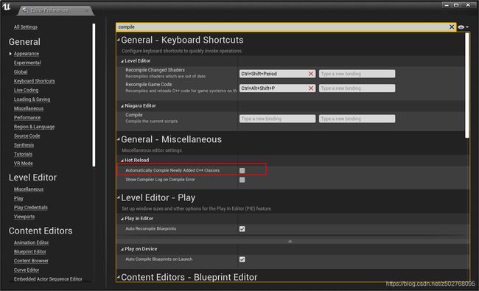Open Animation Editor settings
Viewport: 479px width, 291px height.
click(31, 242)
